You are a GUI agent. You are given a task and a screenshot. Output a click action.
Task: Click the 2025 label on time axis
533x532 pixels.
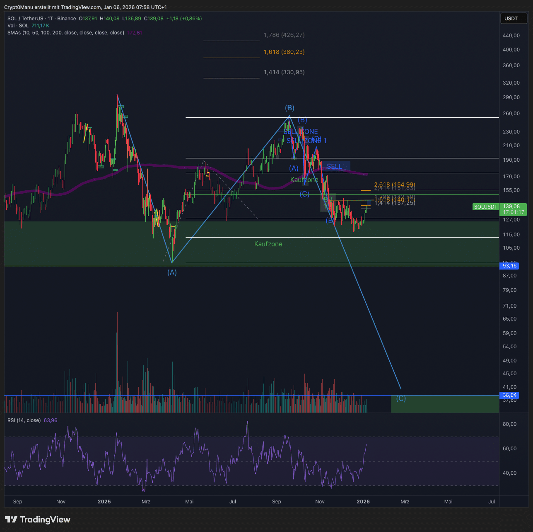coord(104,502)
